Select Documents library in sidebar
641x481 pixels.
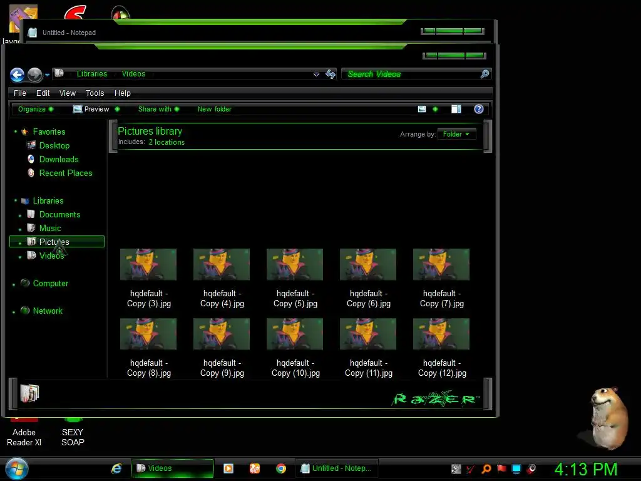(59, 215)
